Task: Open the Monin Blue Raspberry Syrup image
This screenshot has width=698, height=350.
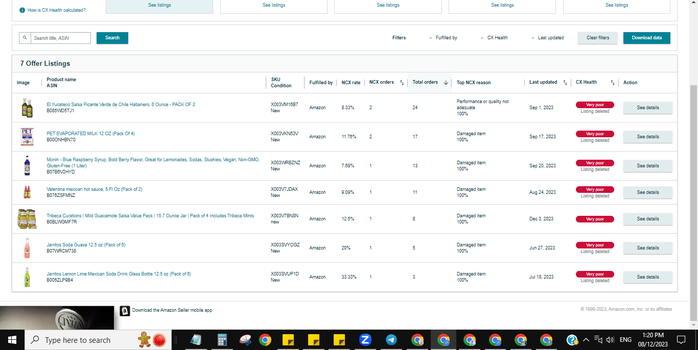Action: point(27,166)
